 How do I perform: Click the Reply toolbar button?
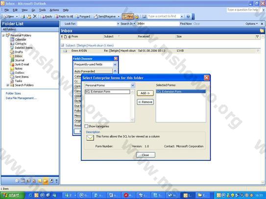47,17
